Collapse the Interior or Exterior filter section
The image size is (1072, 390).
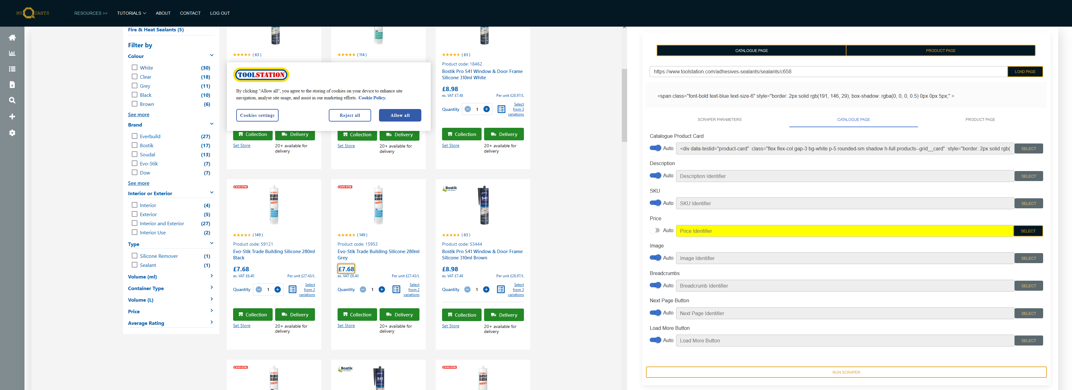(x=211, y=192)
